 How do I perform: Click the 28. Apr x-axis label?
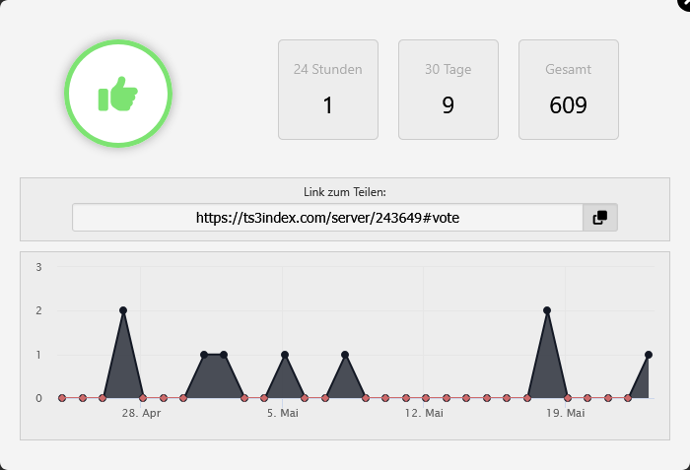tap(141, 413)
